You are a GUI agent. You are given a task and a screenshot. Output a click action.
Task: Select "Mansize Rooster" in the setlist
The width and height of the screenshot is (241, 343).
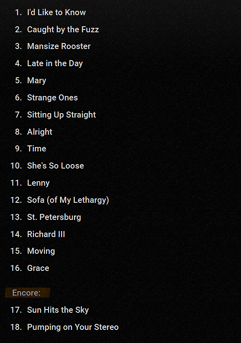(59, 46)
